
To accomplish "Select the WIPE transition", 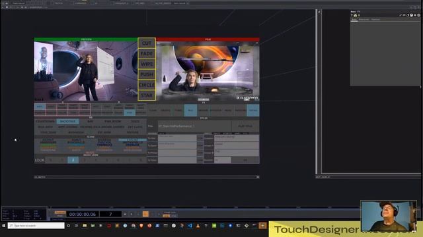I will click(147, 64).
